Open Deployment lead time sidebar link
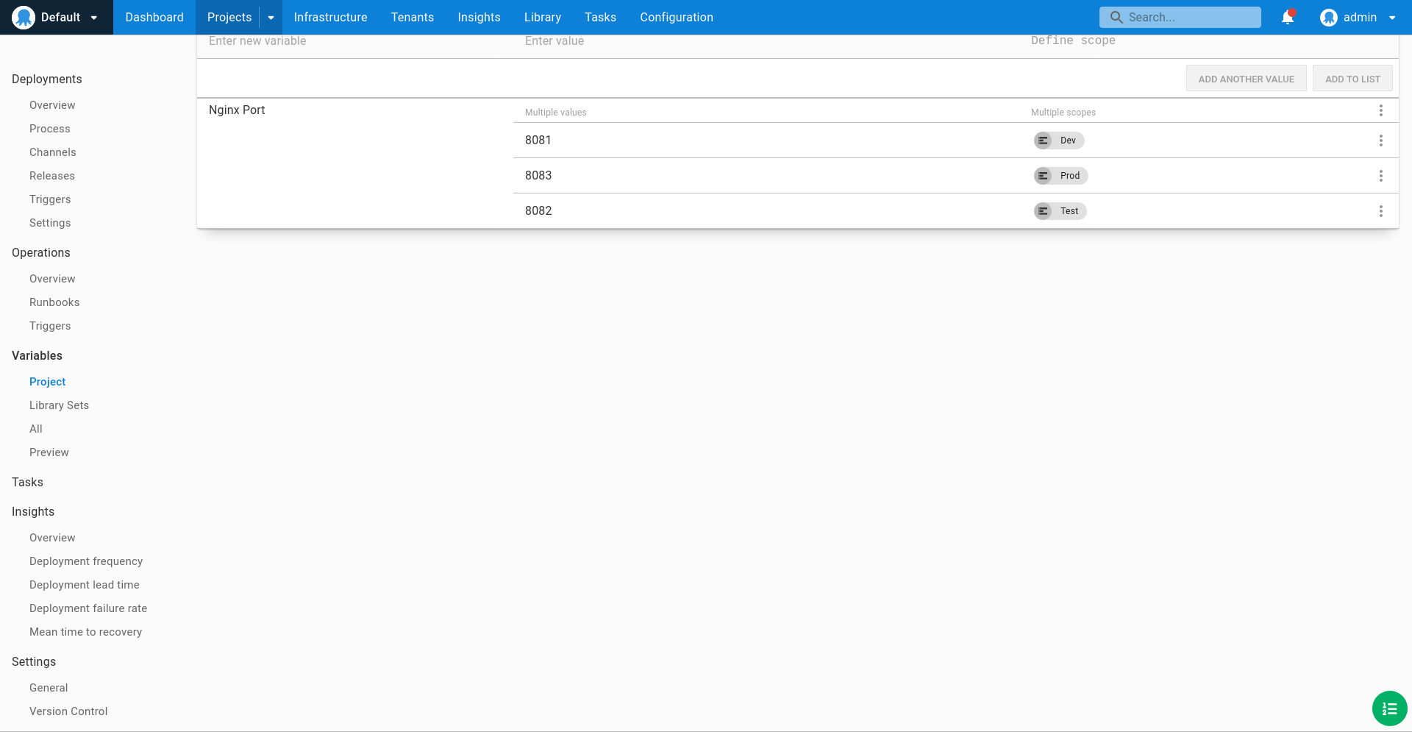 [85, 585]
